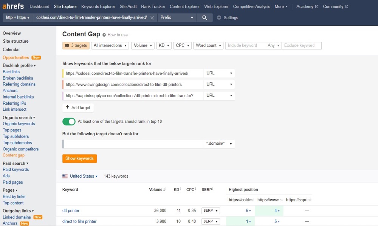Screen dimensions: 378x226
Task: Collapse the Backlink profile section
Action: 19,65
